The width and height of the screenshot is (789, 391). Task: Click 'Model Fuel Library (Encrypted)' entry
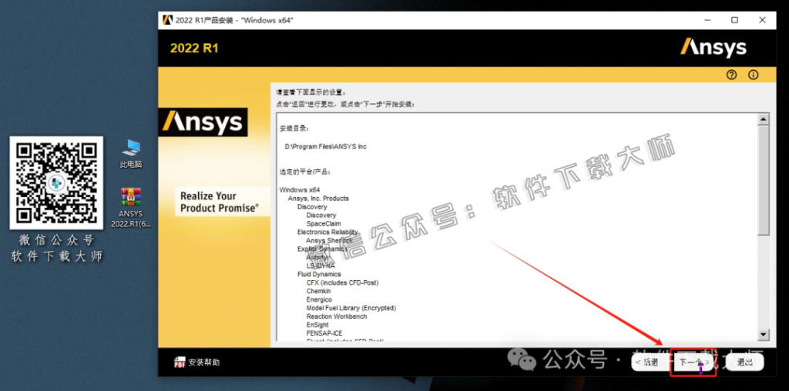click(351, 308)
